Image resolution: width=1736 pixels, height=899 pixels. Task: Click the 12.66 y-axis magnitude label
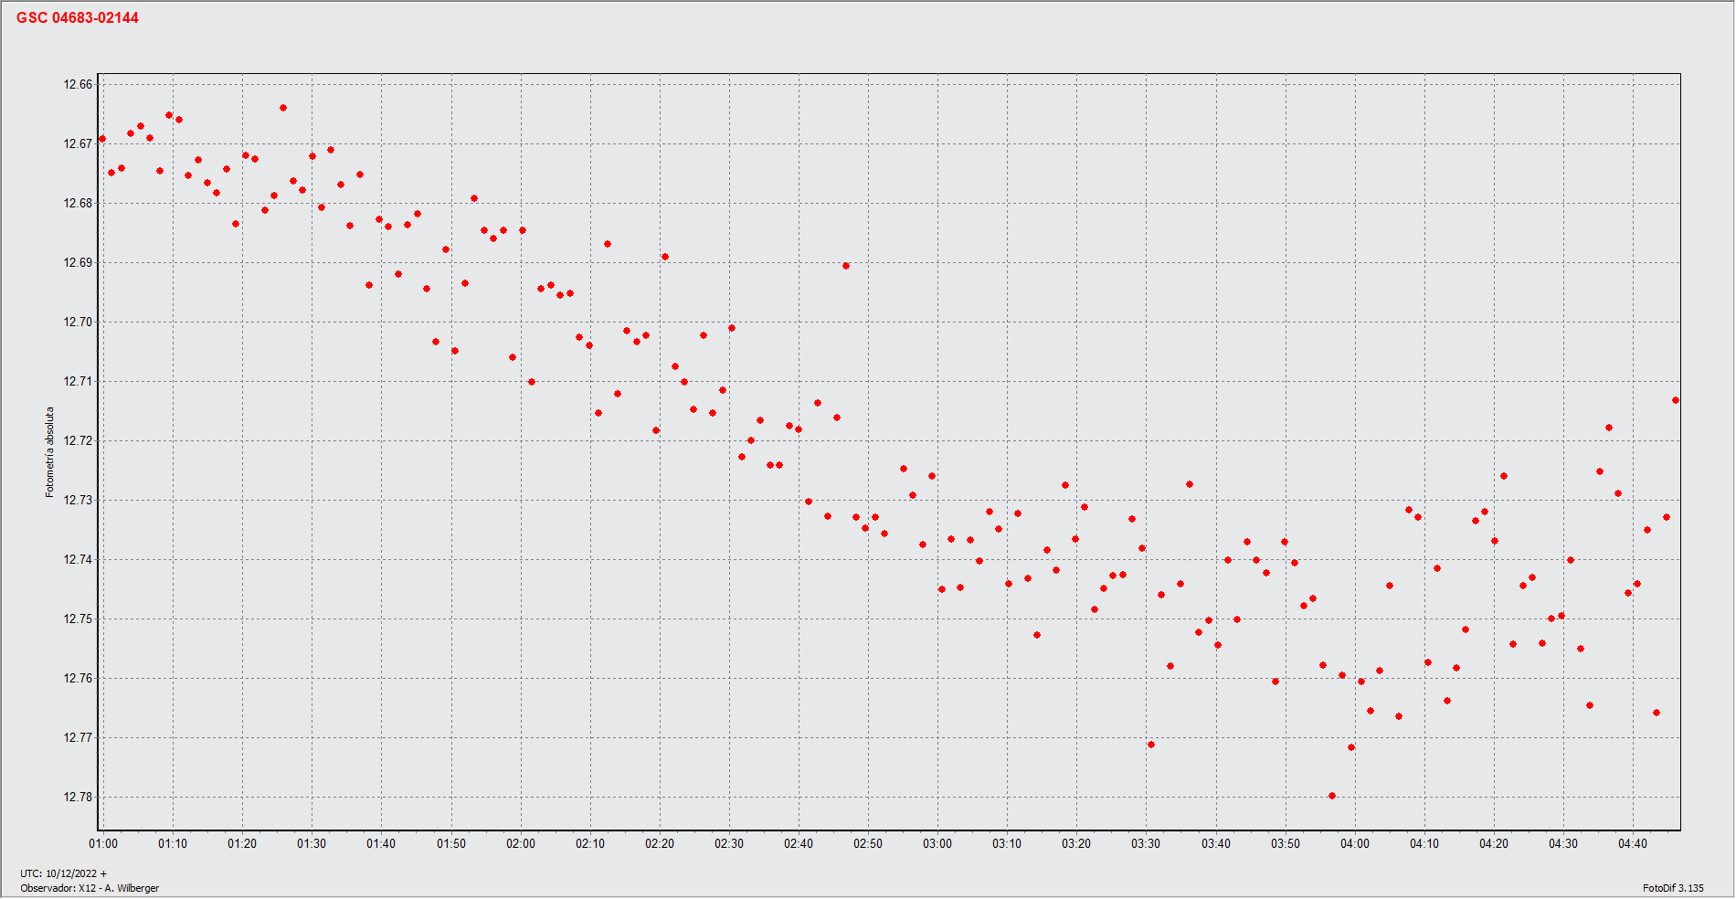[x=78, y=84]
